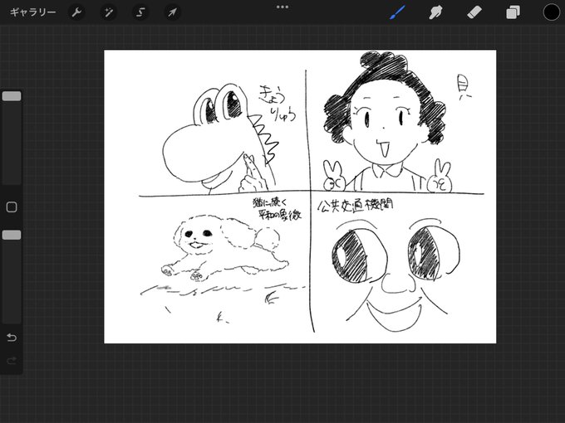Click the big-eyed smiling face on the canvas
Image resolution: width=565 pixels, height=423 pixels.
coord(395,274)
